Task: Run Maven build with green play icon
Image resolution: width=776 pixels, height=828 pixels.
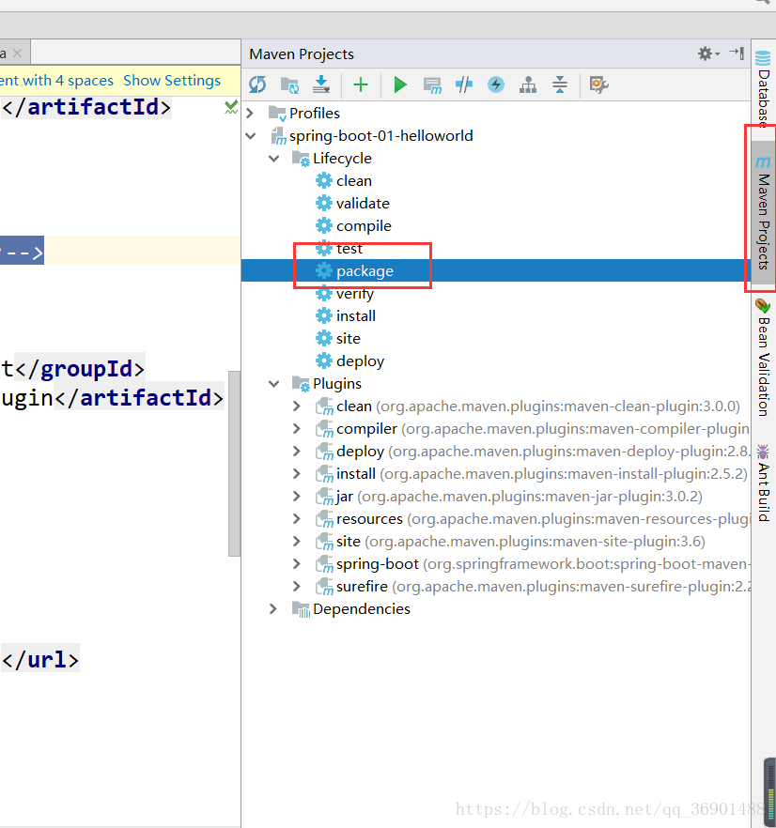Action: 400,84
